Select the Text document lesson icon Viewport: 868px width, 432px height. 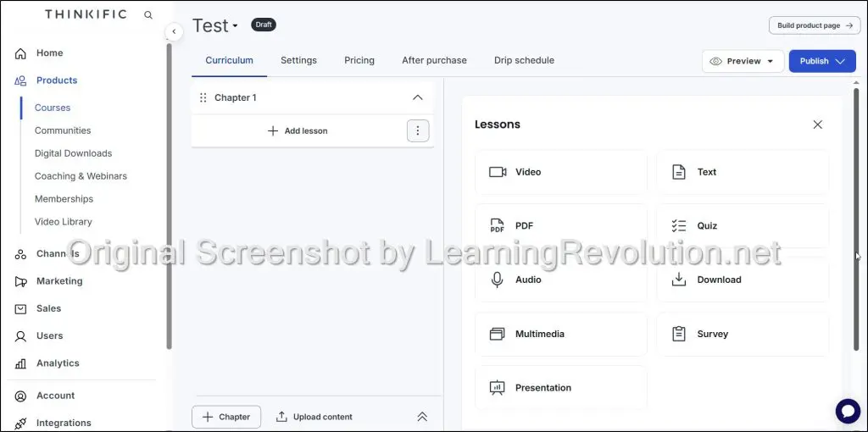679,172
